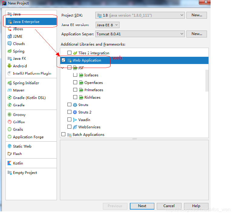Check the Openfaces checkbox
The height and width of the screenshot is (215, 233).
point(75,82)
